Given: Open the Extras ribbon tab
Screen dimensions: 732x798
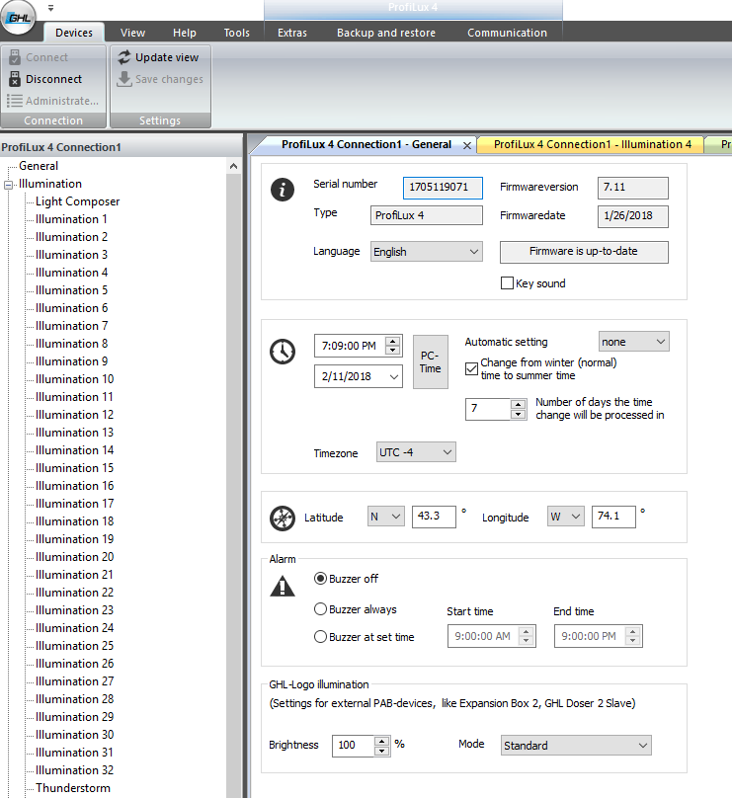Looking at the screenshot, I should click(292, 33).
